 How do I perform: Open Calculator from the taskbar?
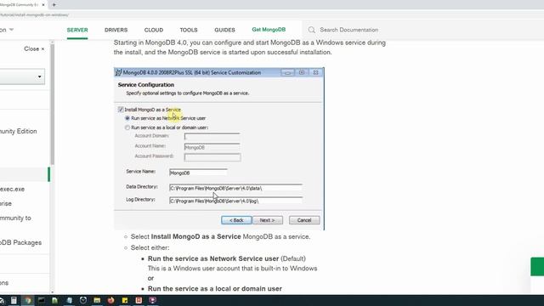pos(14,300)
